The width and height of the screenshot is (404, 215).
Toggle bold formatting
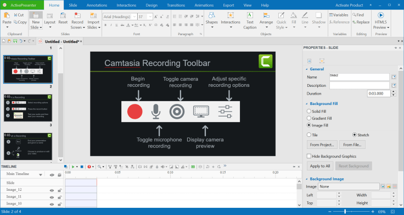pos(105,25)
